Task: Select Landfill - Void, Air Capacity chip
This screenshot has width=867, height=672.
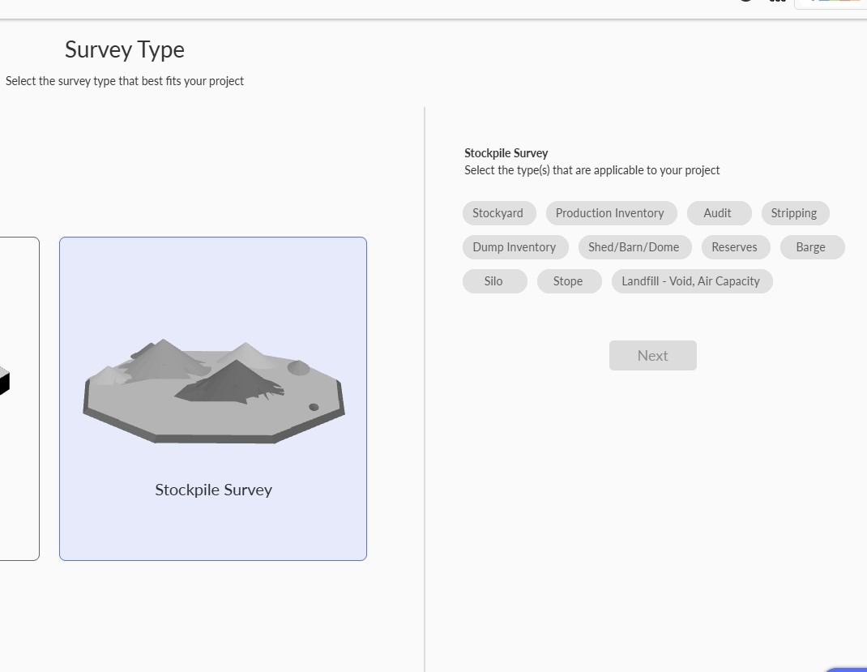Action: click(x=692, y=281)
